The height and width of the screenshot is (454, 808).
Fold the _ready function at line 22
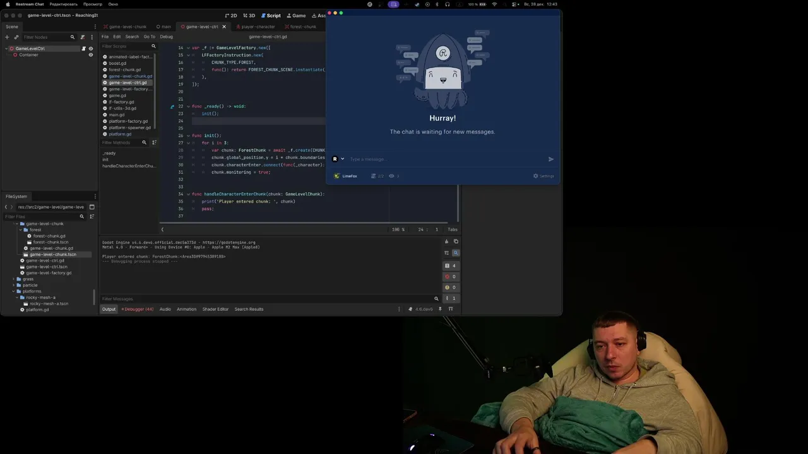[x=188, y=107]
